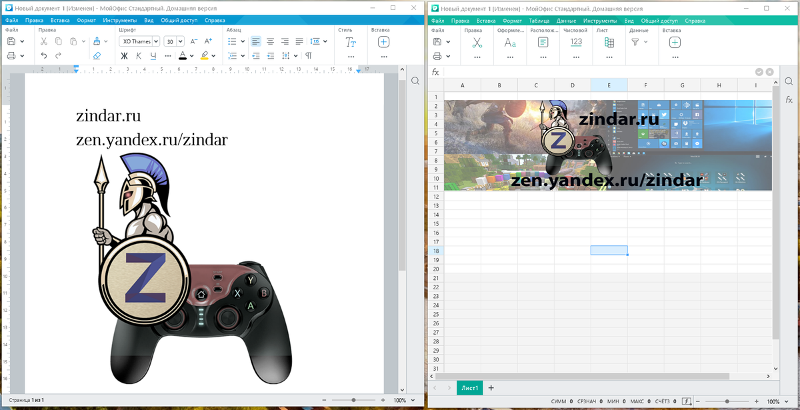The image size is (800, 410).
Task: Open search magnifier in spreadsheet sidebar
Action: point(789,81)
